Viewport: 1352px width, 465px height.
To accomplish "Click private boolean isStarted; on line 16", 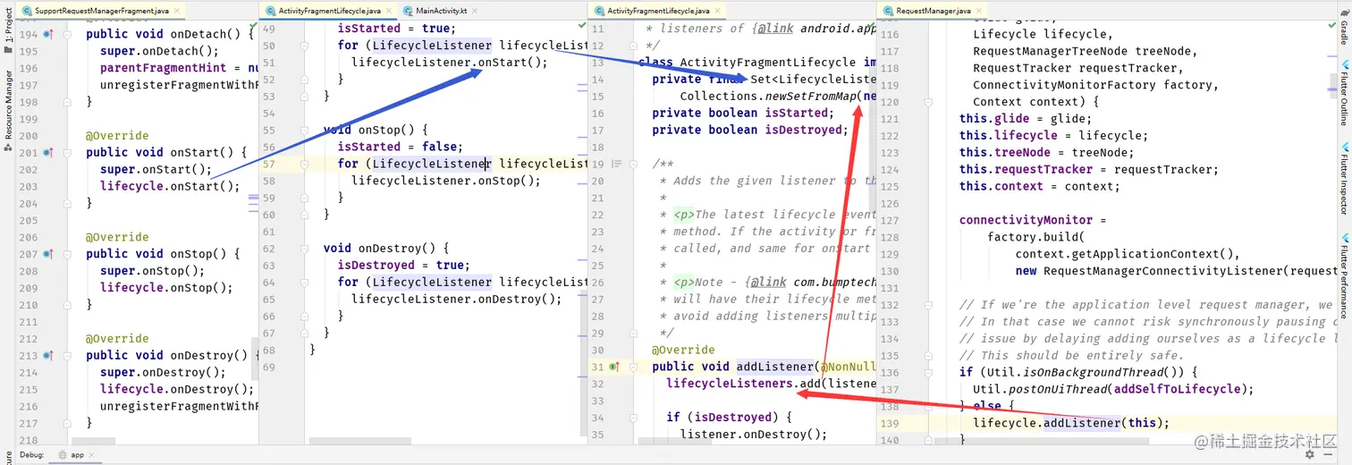I will click(x=742, y=114).
